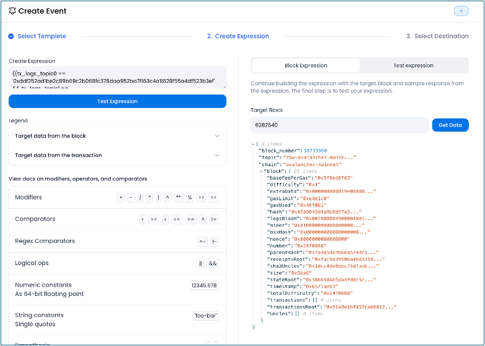Click the block_number value 38733960
The image size is (485, 346).
(x=315, y=151)
